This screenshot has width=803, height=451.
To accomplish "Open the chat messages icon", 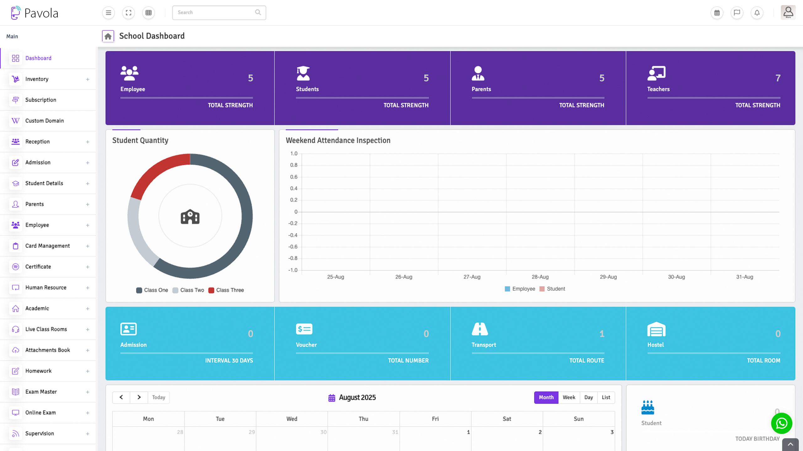I will click(737, 13).
